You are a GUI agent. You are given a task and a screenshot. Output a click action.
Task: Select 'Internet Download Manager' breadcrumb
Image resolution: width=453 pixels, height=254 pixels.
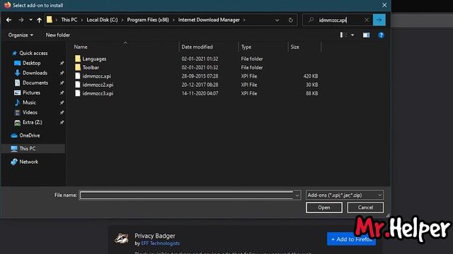(x=209, y=20)
